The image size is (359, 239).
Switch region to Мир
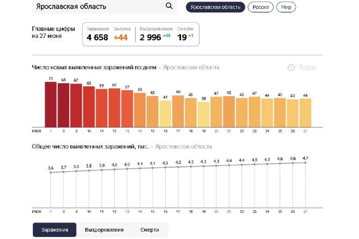coord(286,7)
